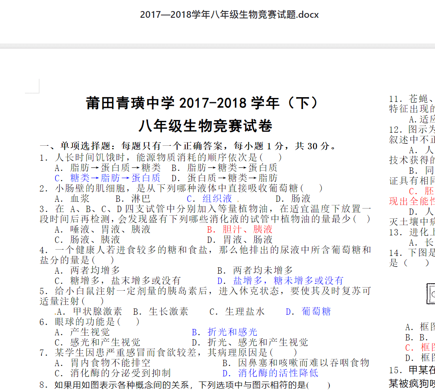Viewport: 435px width, 391px height.
Task: Click question 7 about 严重感冒而食欲较差
Action: [168, 352]
